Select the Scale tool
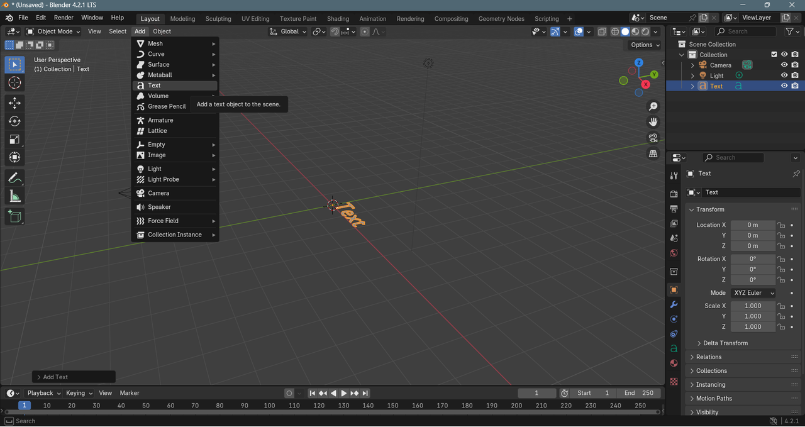 pyautogui.click(x=14, y=140)
